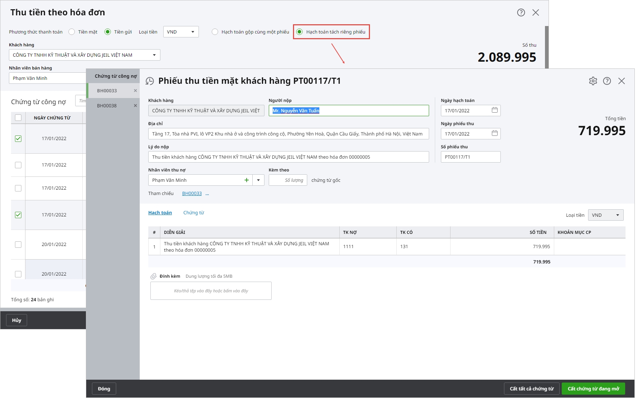
Task: Open the receipt settings gear icon
Action: coord(593,81)
